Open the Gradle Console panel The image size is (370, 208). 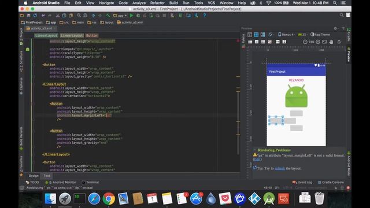tap(331, 183)
